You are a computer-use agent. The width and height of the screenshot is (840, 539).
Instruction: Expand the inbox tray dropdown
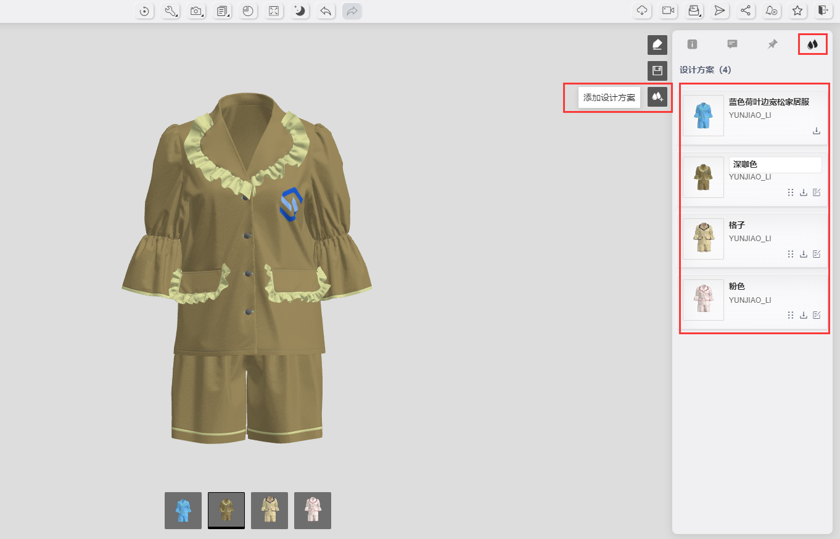[x=694, y=10]
